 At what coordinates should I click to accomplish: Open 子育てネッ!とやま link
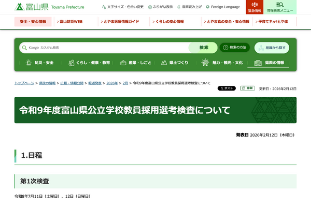pos(272,22)
